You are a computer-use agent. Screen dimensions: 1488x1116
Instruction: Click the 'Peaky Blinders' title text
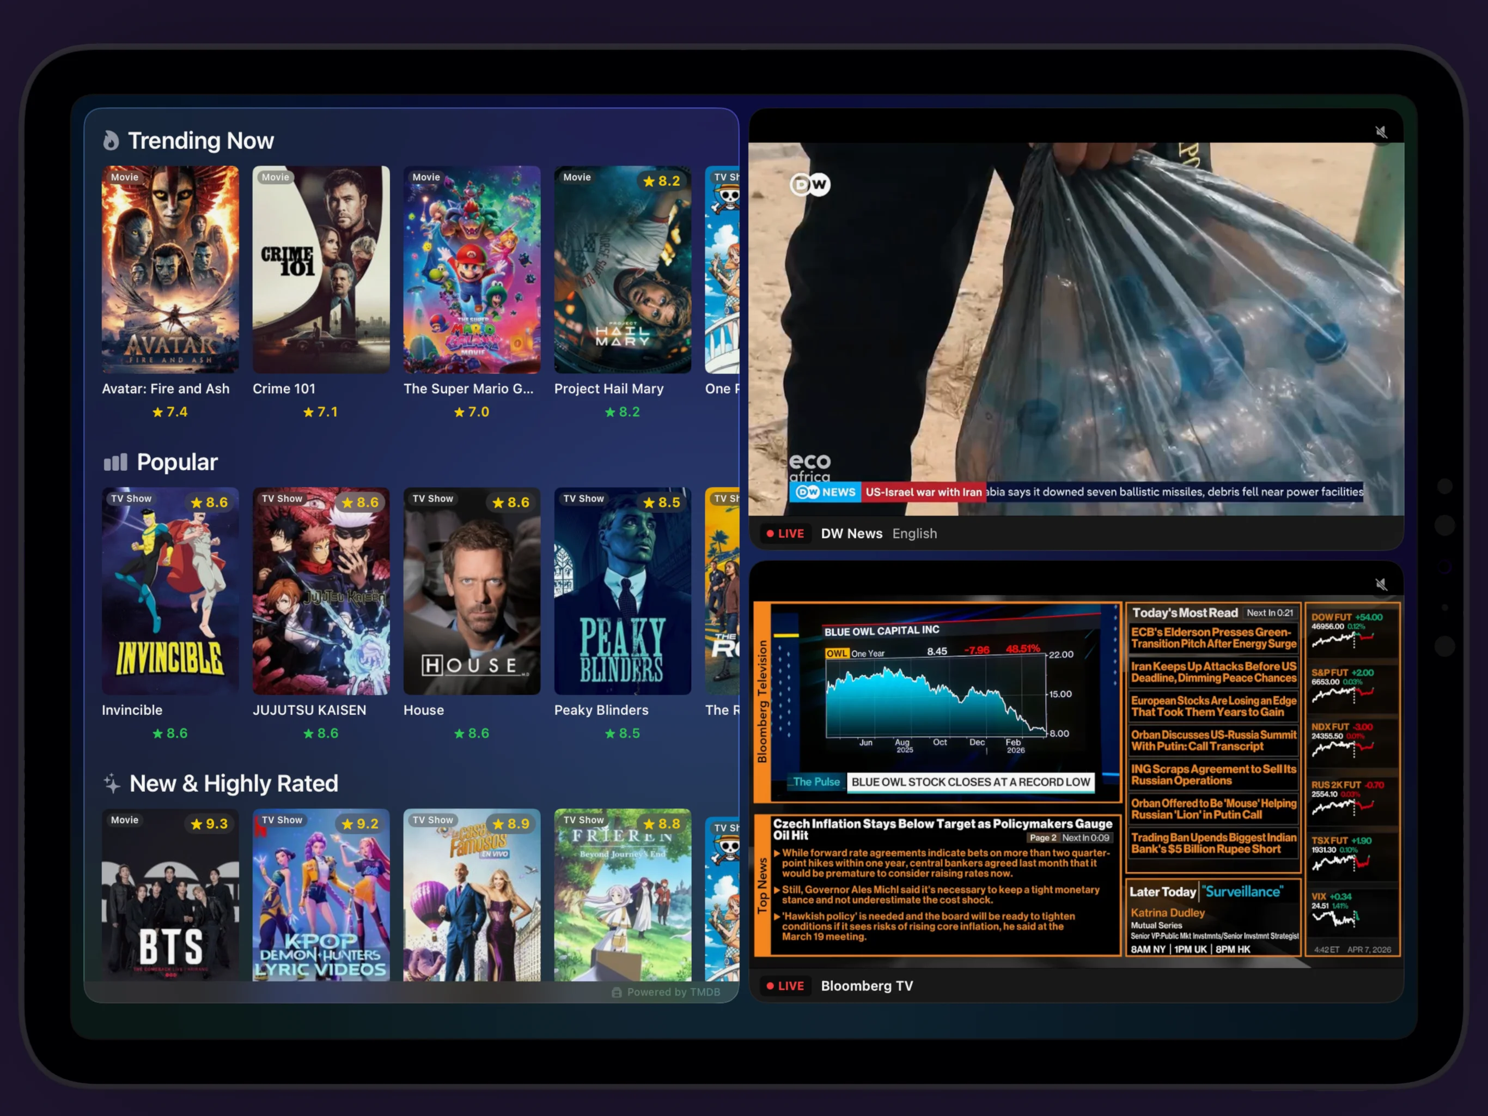tap(601, 710)
